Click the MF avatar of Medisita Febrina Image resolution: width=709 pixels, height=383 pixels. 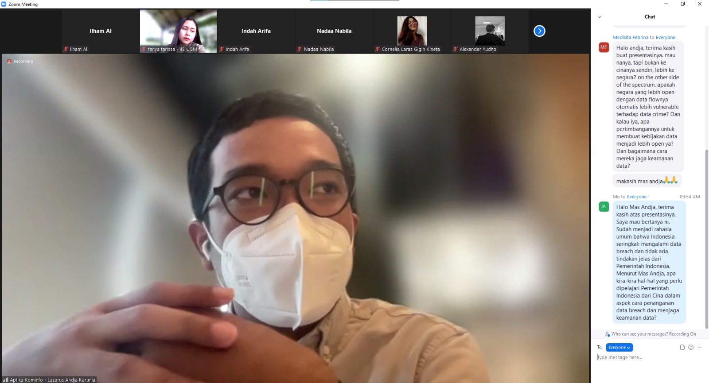[604, 47]
